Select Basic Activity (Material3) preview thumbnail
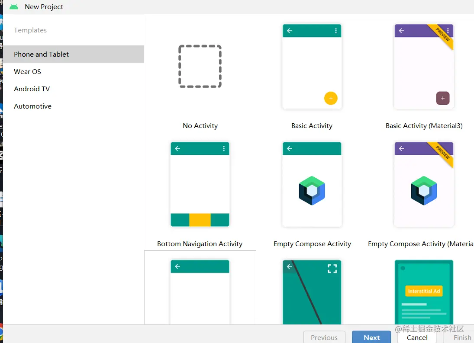 click(x=424, y=67)
